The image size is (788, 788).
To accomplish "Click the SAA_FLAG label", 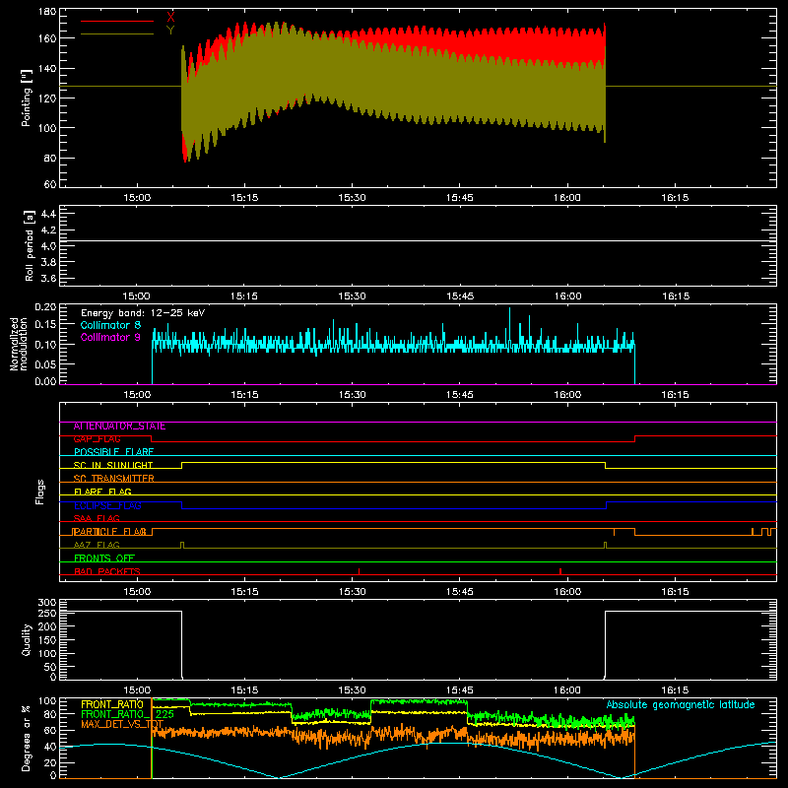I will tap(97, 519).
